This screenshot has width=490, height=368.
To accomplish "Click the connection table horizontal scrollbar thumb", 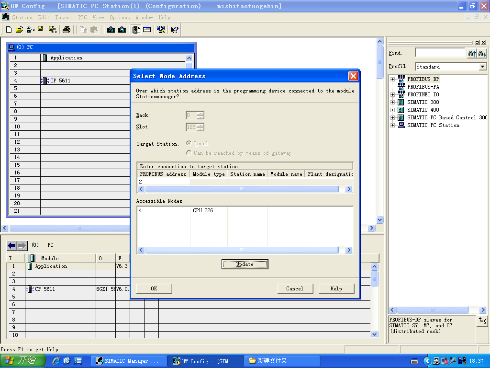I will 242,189.
